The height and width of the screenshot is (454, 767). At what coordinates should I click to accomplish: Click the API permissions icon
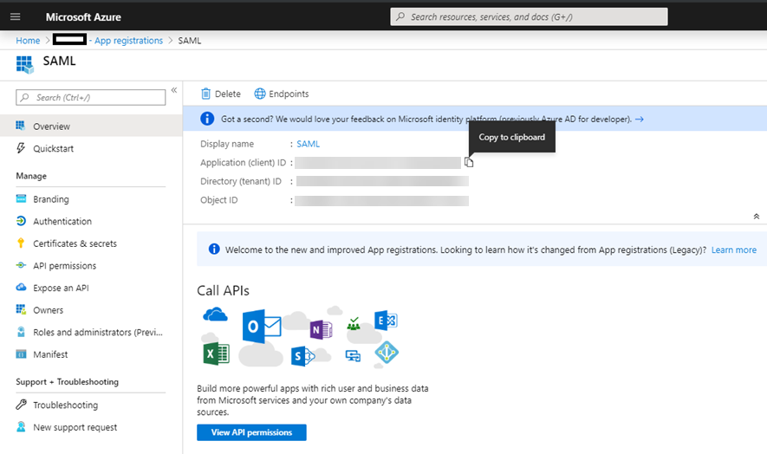pos(21,265)
